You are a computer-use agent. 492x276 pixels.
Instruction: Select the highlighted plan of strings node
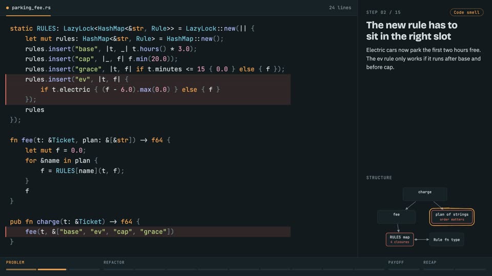[452, 217]
